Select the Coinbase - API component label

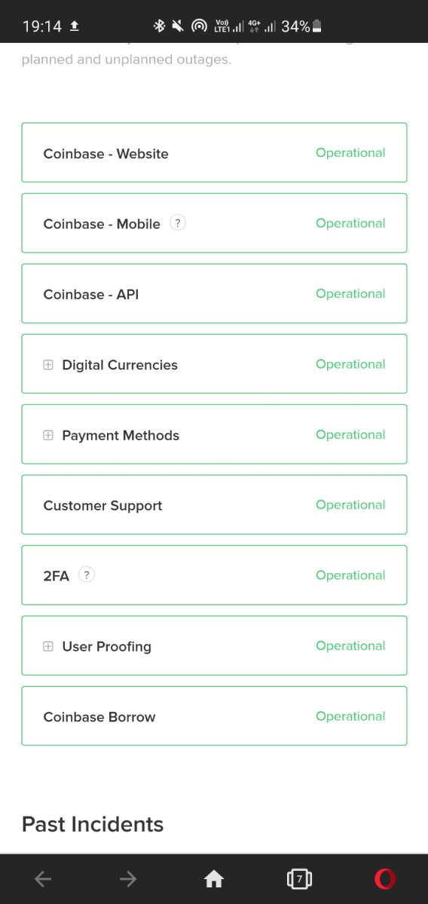pos(91,294)
